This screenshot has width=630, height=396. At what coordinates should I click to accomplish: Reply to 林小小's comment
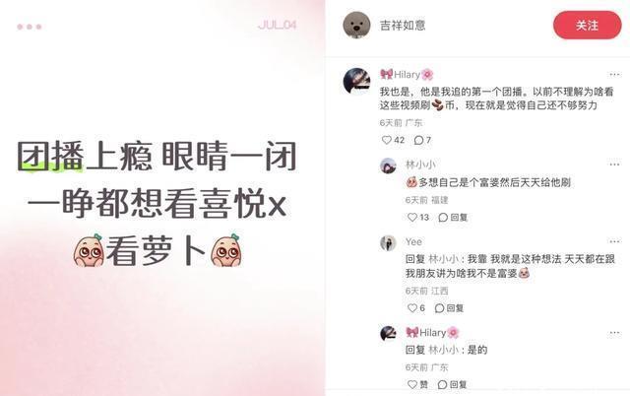click(x=453, y=218)
